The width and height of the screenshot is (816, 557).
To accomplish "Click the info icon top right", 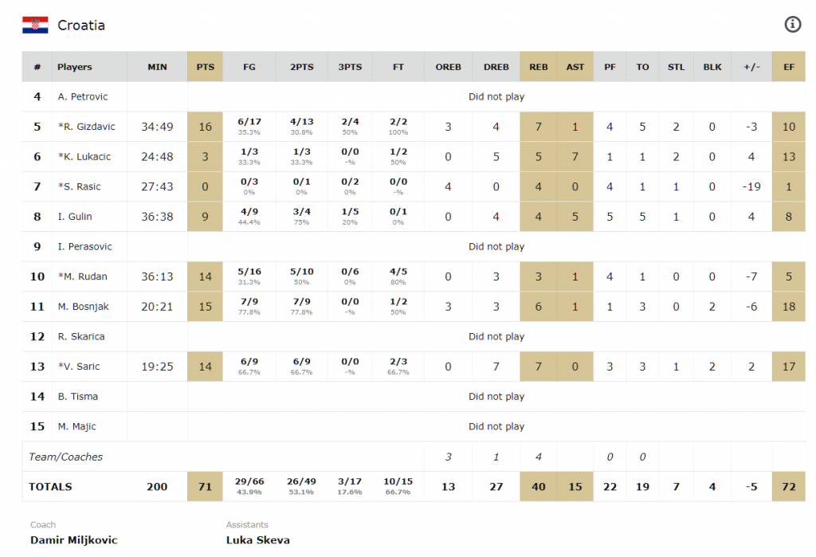I will click(x=792, y=25).
